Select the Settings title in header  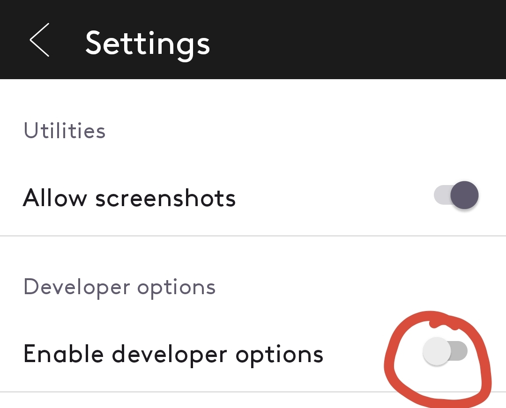coord(148,44)
